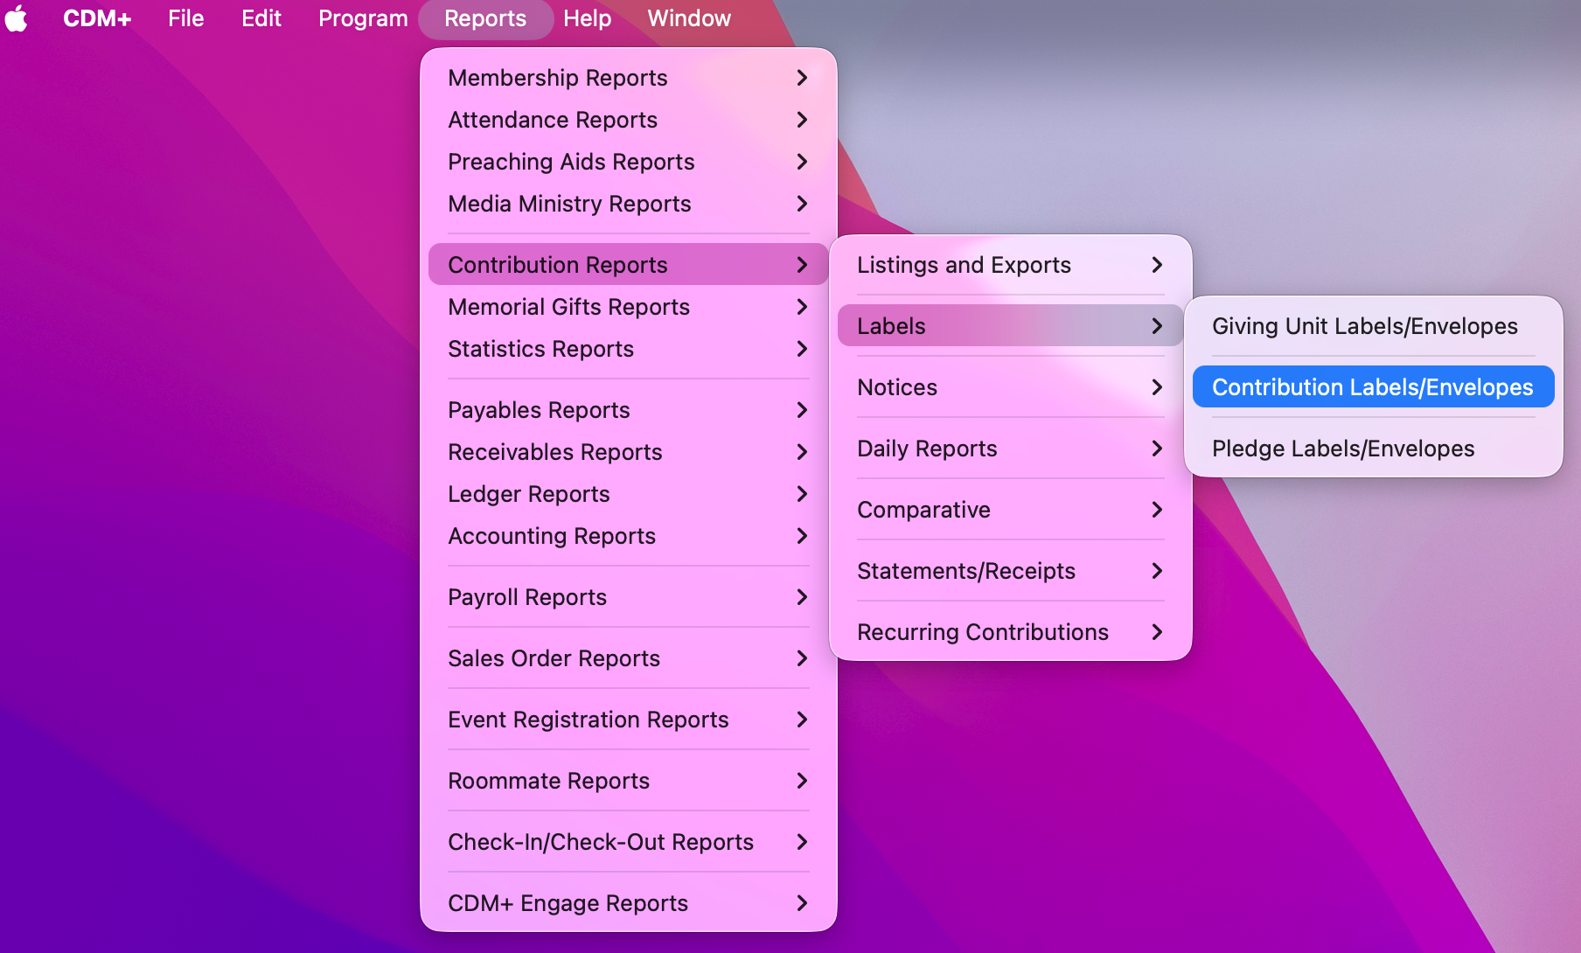This screenshot has width=1581, height=953.
Task: Expand Attendance Reports submenu
Action: pyautogui.click(x=628, y=120)
